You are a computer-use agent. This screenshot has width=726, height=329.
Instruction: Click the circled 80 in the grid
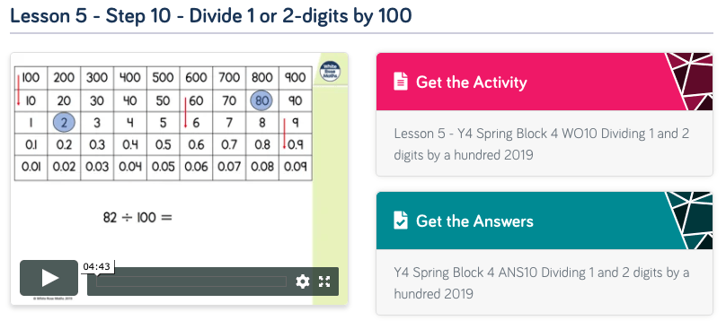[x=261, y=100]
